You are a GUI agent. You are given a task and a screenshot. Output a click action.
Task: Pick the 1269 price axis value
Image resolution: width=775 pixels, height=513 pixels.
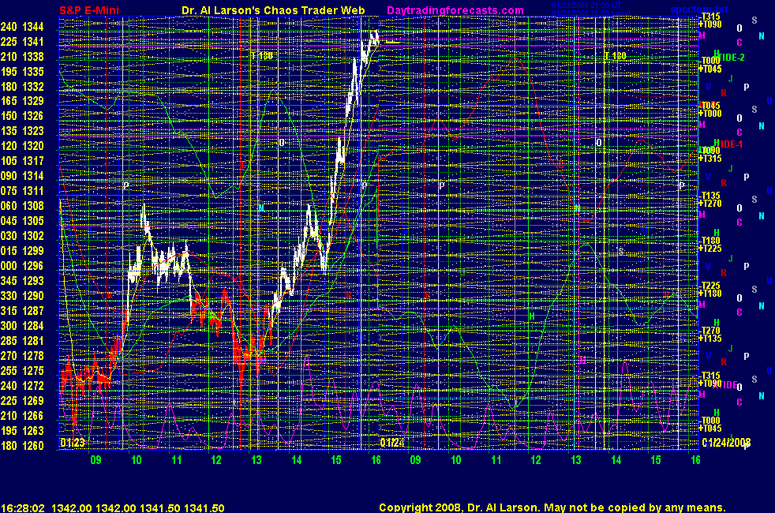coord(32,401)
